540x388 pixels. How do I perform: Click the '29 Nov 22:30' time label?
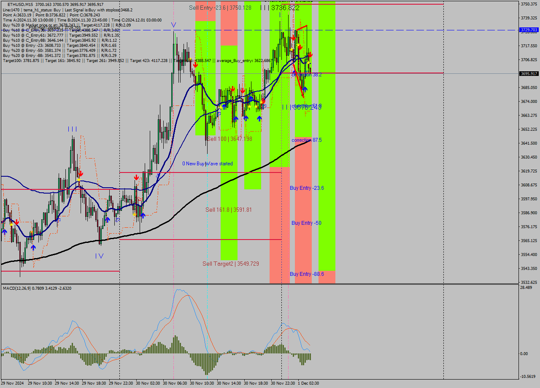pos(121,383)
